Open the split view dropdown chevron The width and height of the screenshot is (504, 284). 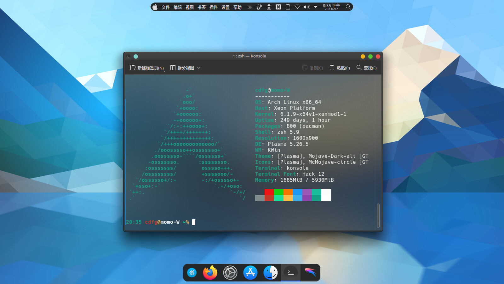click(199, 68)
